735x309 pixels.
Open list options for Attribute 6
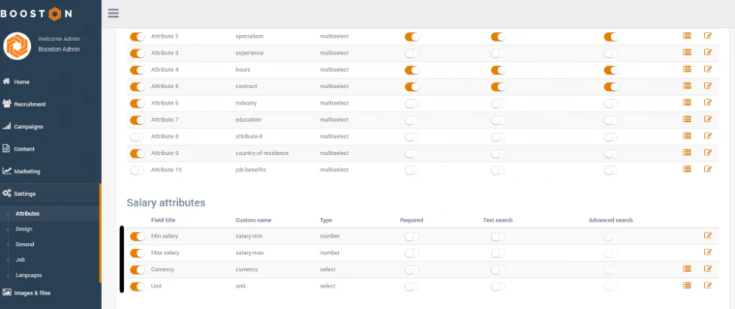pyautogui.click(x=687, y=103)
